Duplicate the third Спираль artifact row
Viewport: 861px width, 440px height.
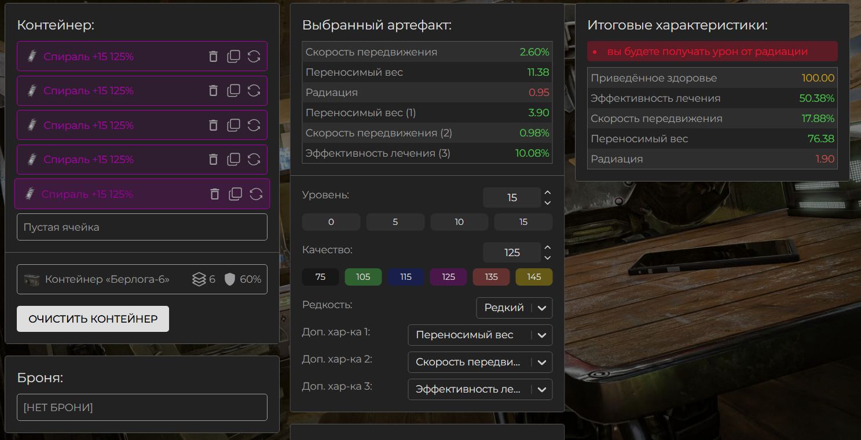tap(233, 125)
